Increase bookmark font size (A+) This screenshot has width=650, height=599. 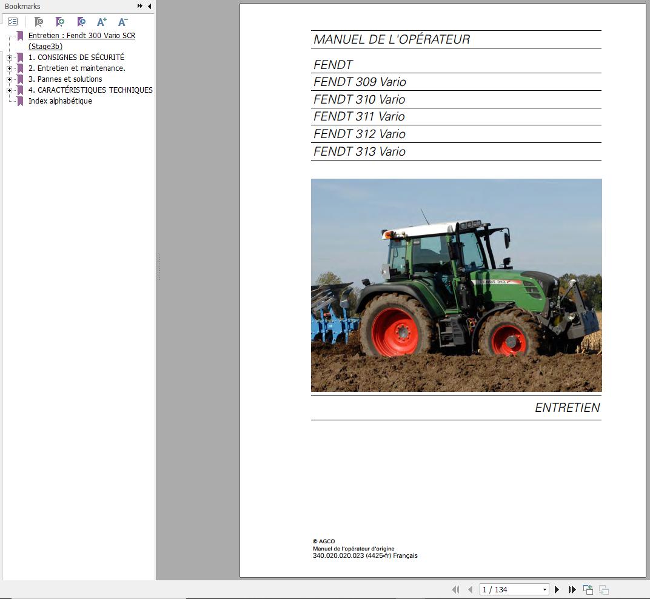[102, 22]
